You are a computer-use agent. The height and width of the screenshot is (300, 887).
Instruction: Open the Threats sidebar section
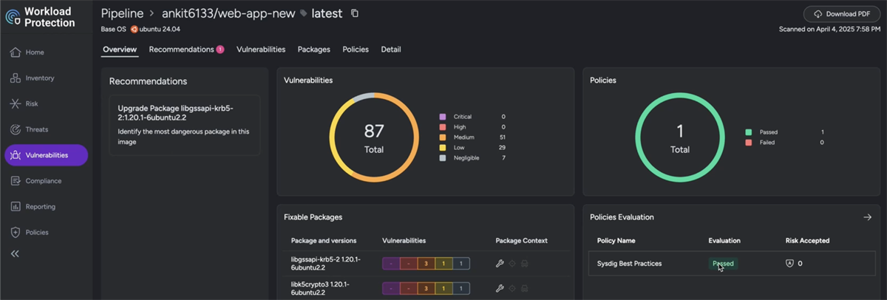pyautogui.click(x=36, y=130)
